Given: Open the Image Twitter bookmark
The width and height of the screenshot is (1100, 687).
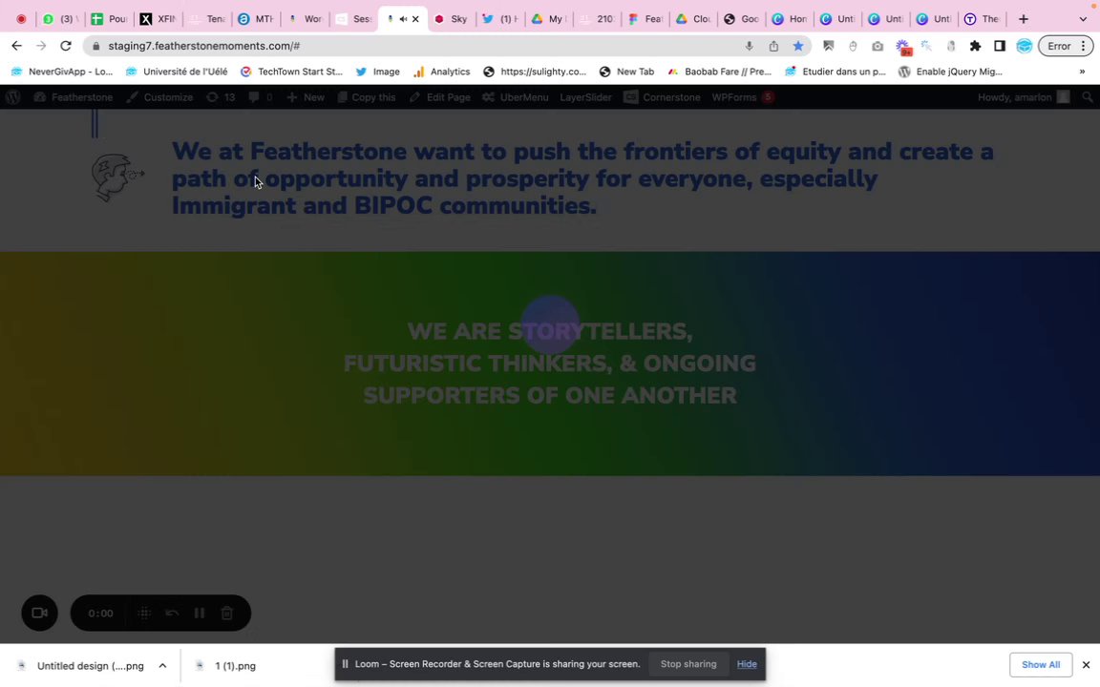Looking at the screenshot, I should pos(377,72).
